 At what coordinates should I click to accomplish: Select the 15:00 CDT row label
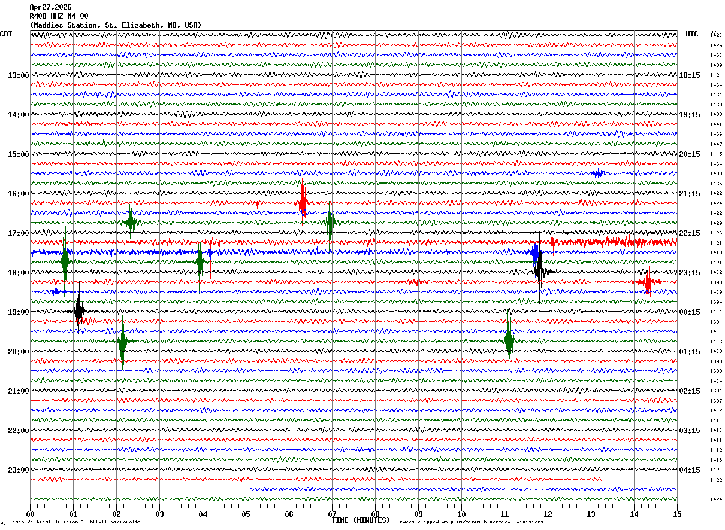pos(19,154)
